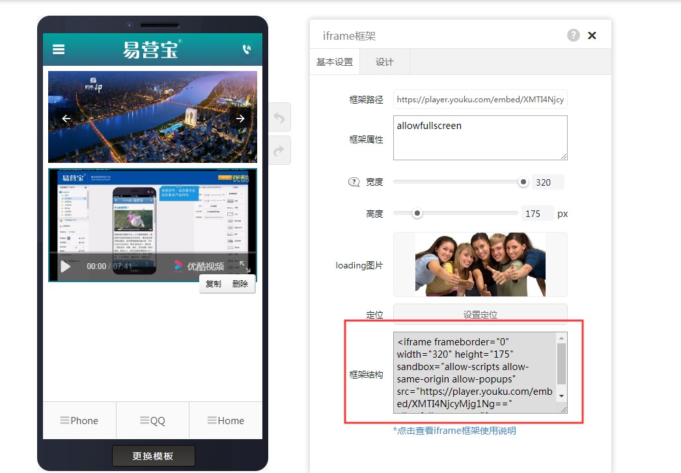Screen dimensions: 681x473
Task: Click 删除 to delete the video block
Action: (x=240, y=284)
